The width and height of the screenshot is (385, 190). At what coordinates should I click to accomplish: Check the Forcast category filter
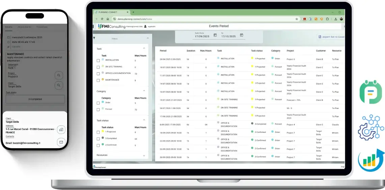(98, 110)
